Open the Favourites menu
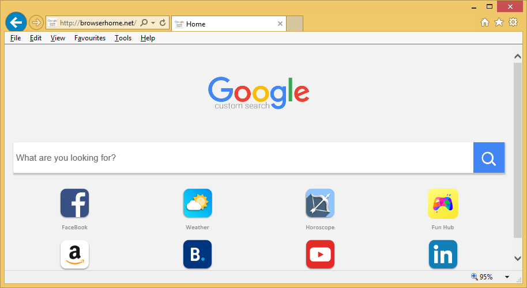Image resolution: width=527 pixels, height=288 pixels. click(90, 38)
